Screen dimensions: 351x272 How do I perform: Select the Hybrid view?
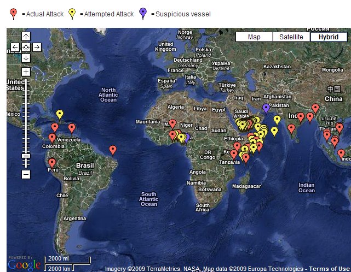click(329, 37)
